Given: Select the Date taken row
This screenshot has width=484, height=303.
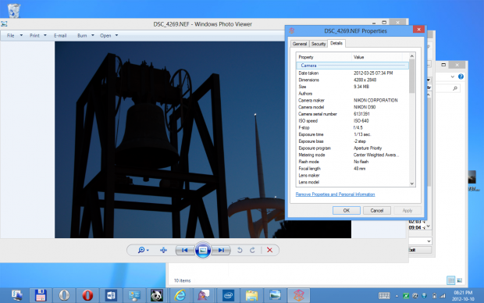Looking at the screenshot, I should (352, 73).
